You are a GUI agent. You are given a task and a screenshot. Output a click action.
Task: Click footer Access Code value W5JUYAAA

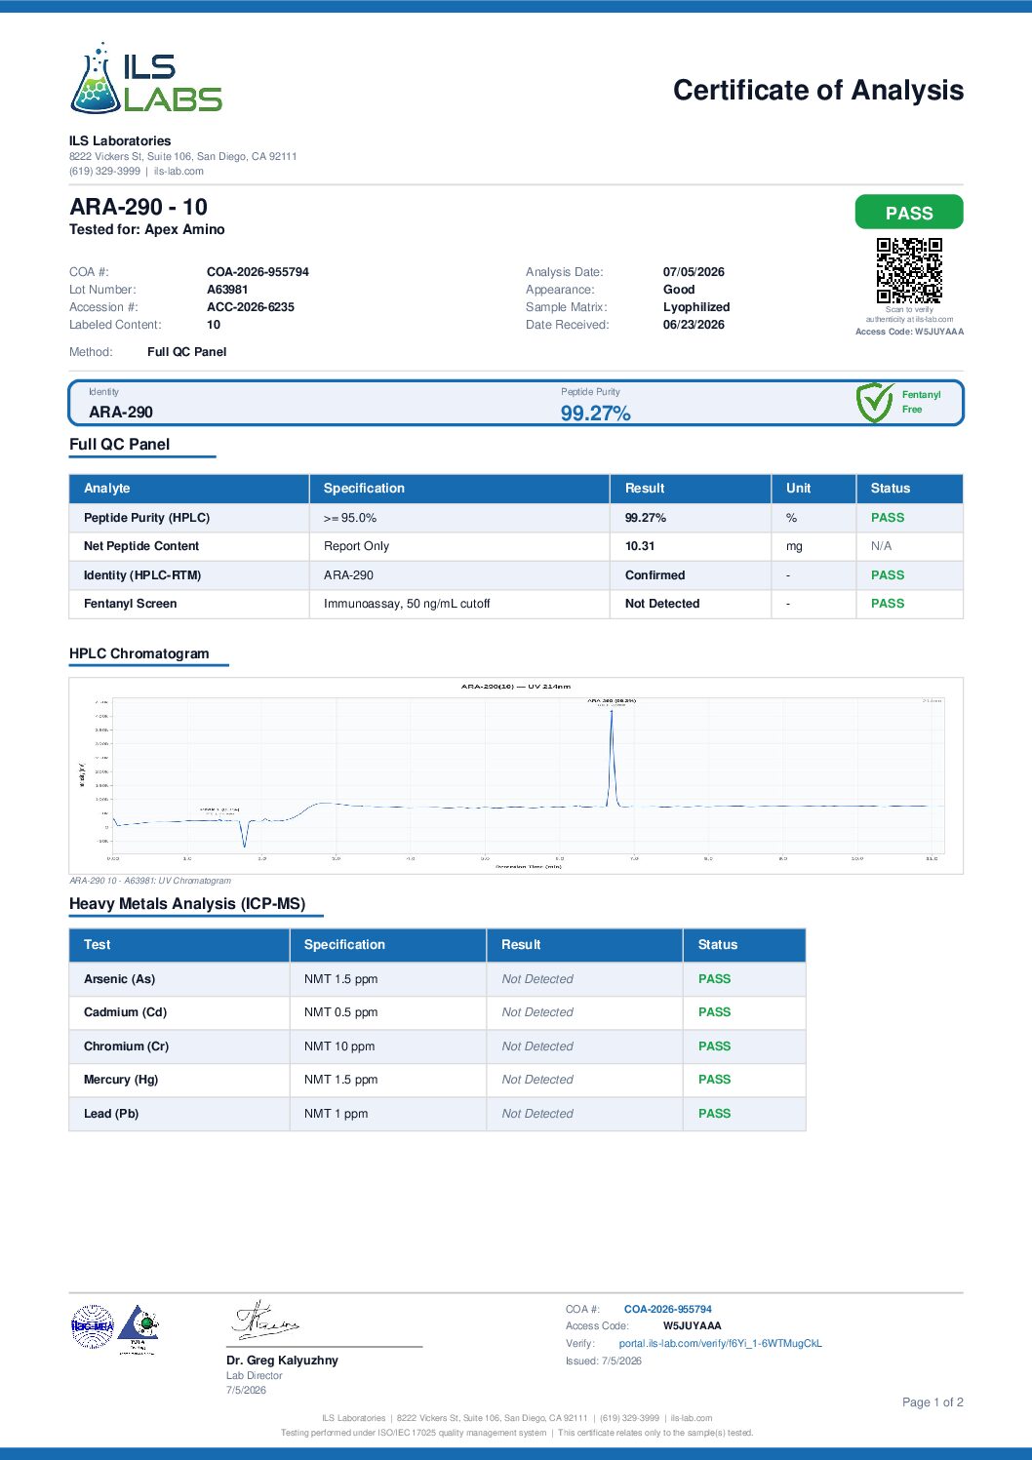(x=693, y=1326)
